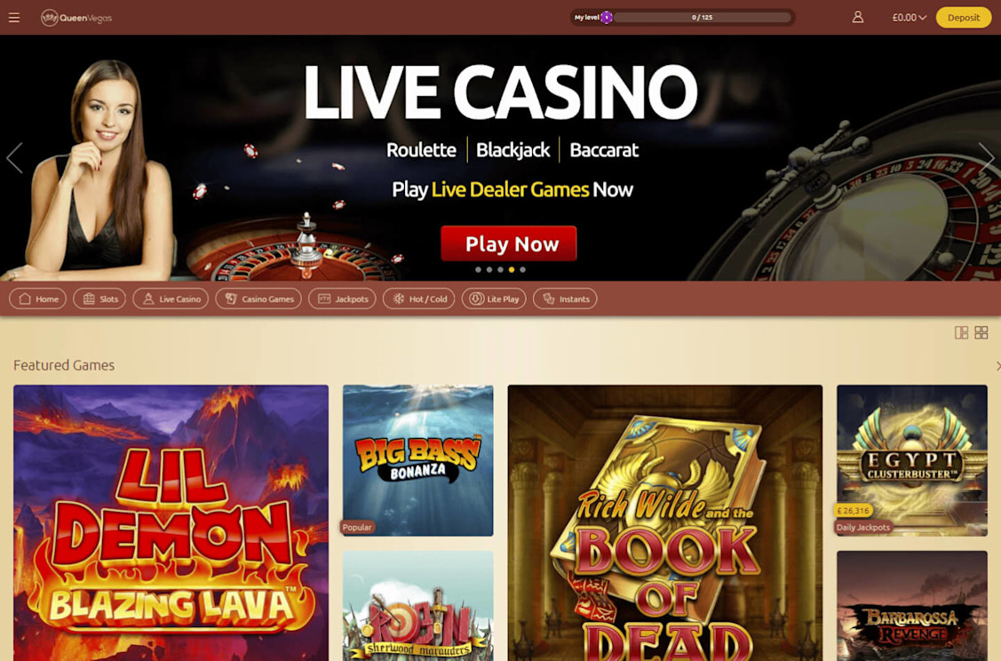Image resolution: width=1001 pixels, height=661 pixels.
Task: Select the last carousel dot indicator
Action: point(523,269)
